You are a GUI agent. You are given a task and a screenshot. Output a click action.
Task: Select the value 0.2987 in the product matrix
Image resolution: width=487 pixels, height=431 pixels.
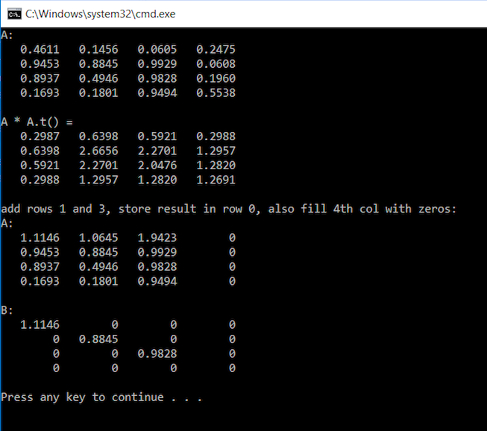click(x=40, y=136)
